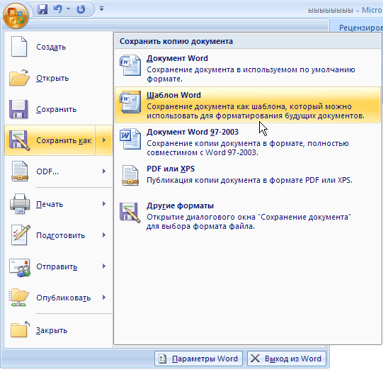Select the Документ Word 97-2003 title
The height and width of the screenshot is (372, 383).
[x=193, y=132]
